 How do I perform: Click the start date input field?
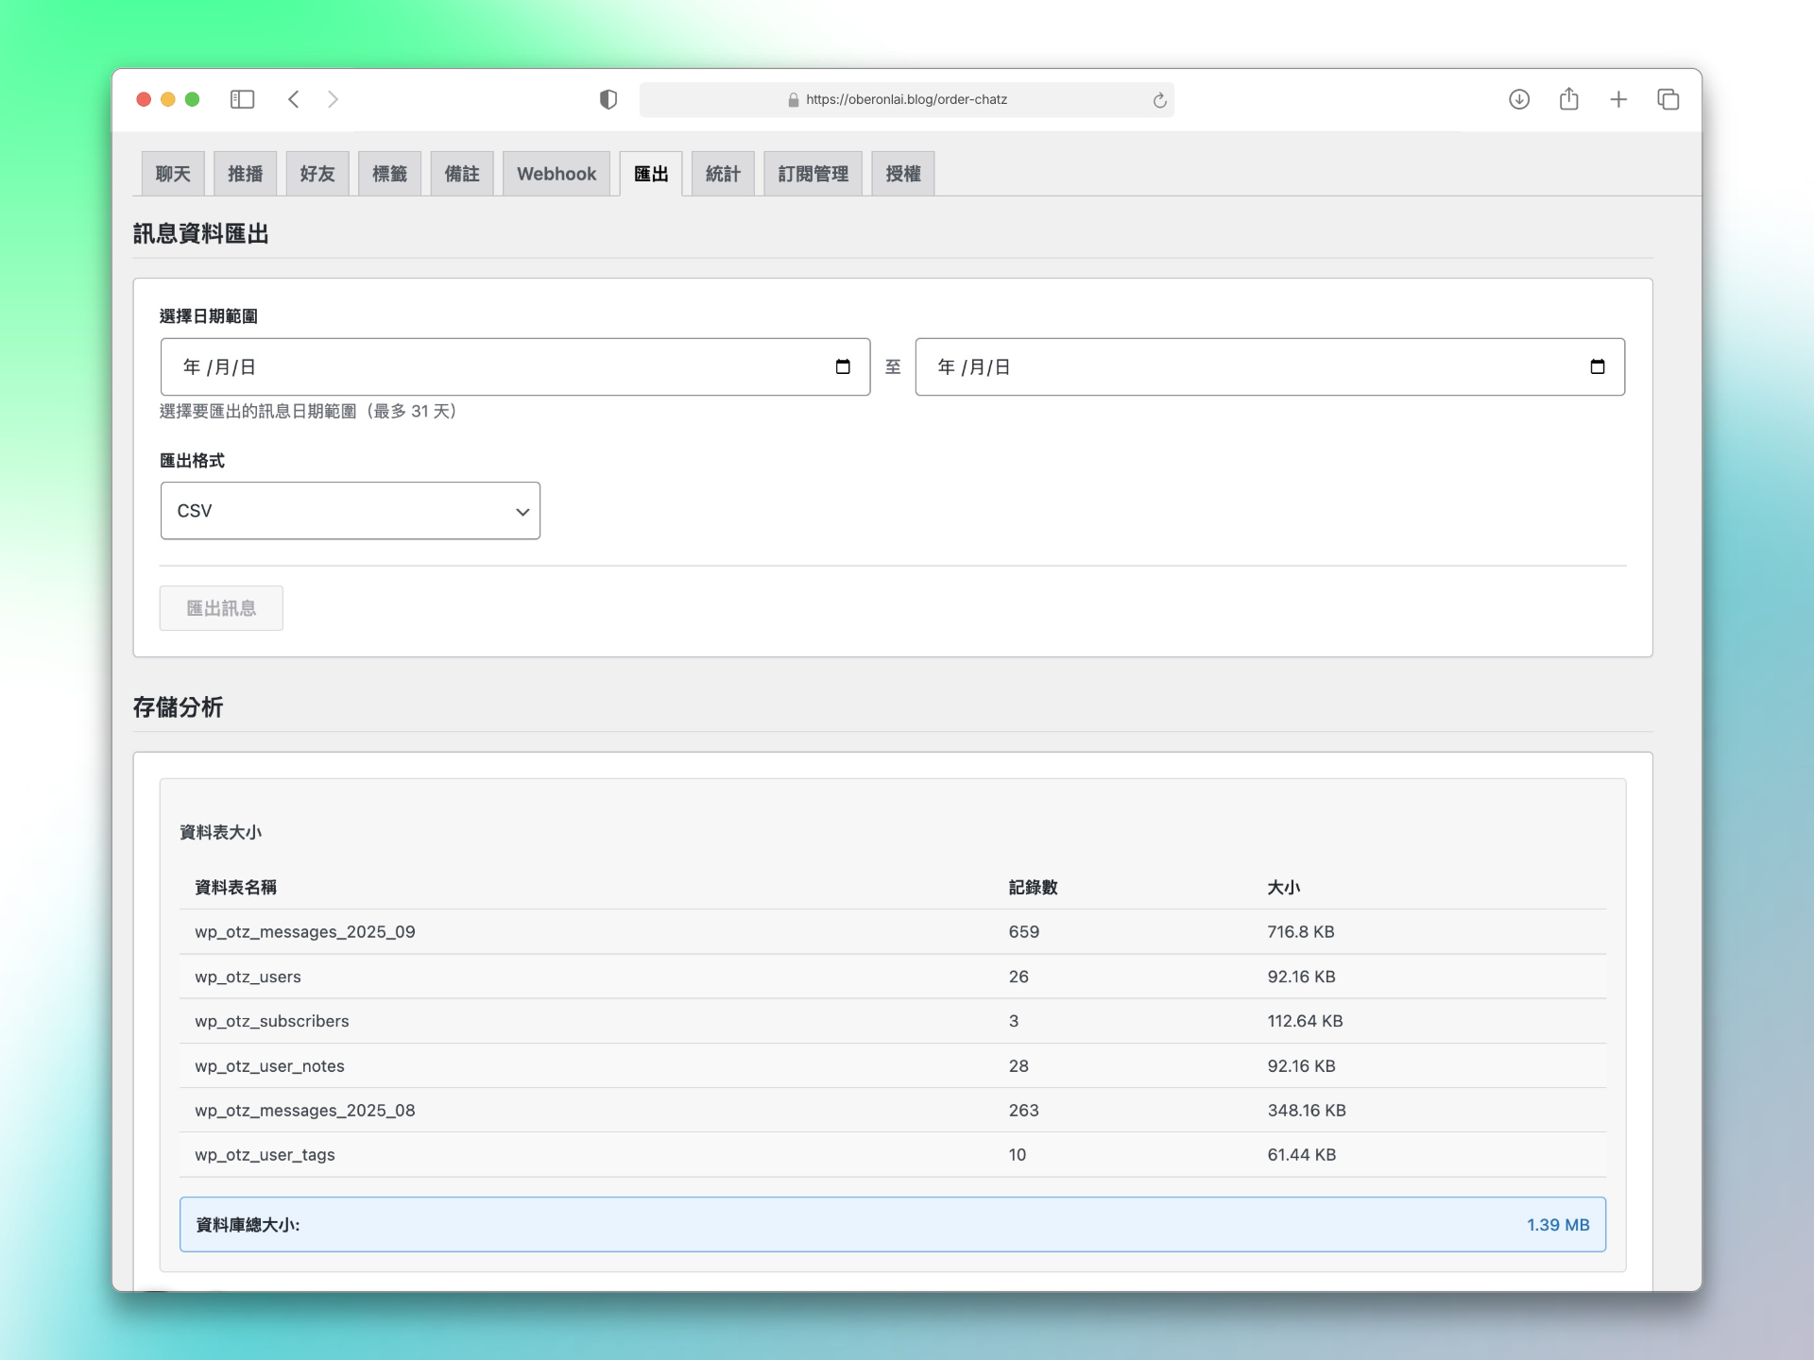point(491,366)
